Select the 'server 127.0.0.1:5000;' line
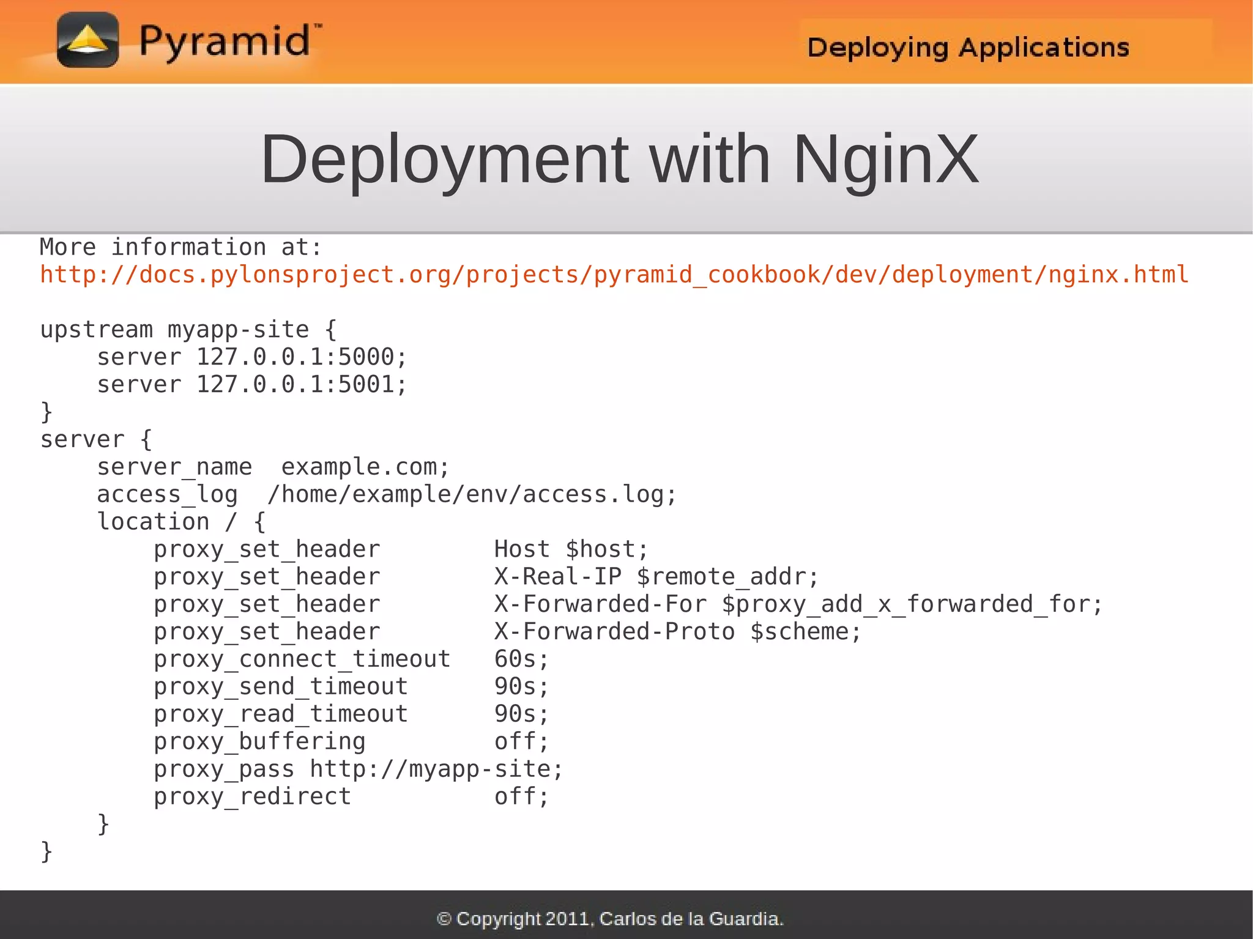Screen dimensions: 1253x939 [x=252, y=357]
